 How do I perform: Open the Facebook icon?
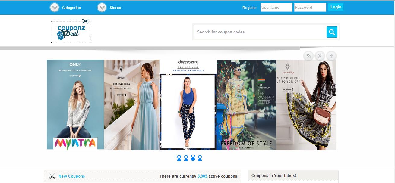pos(331,56)
